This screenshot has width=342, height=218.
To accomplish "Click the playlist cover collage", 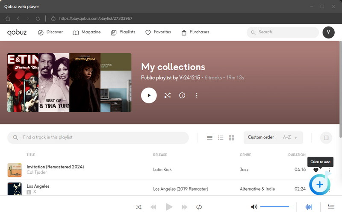I will pos(69,82).
